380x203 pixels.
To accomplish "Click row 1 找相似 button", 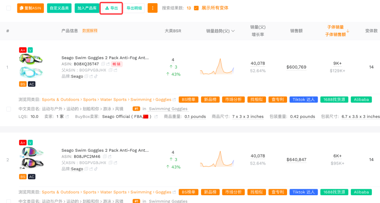I will (x=257, y=100).
